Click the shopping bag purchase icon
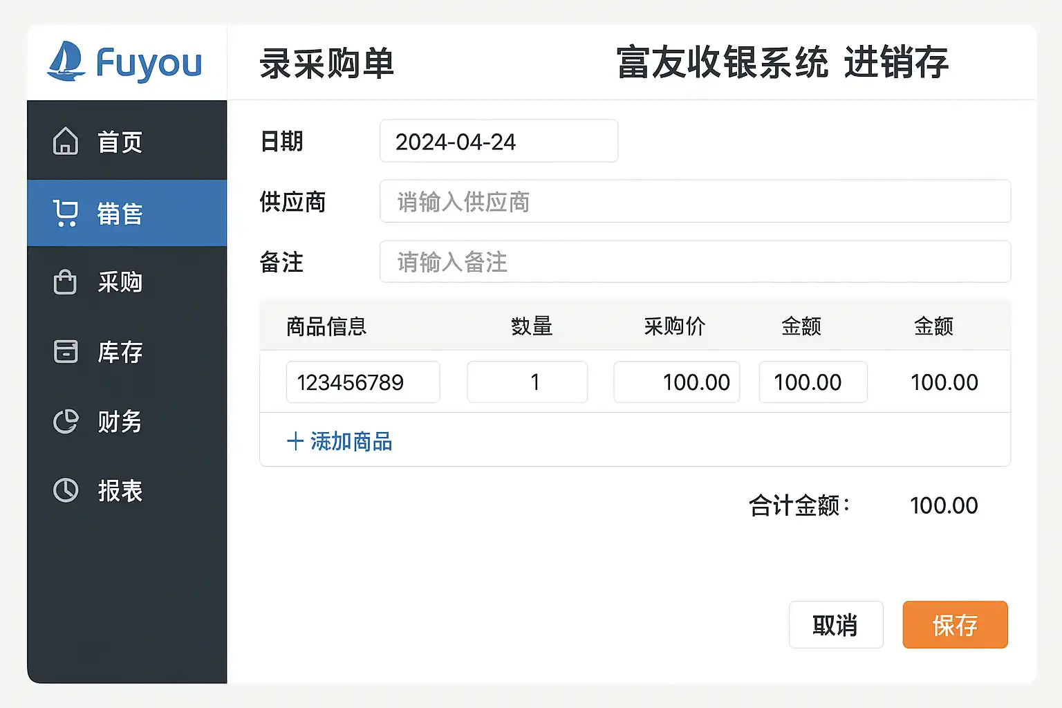 pyautogui.click(x=66, y=282)
